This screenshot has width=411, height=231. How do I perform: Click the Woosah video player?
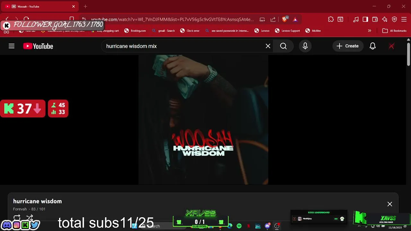[x=203, y=120]
